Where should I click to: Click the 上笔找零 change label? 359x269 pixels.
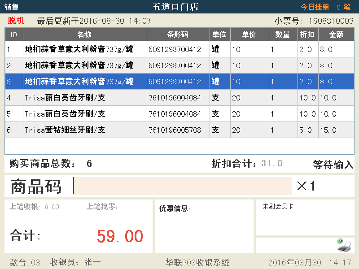(x=102, y=207)
